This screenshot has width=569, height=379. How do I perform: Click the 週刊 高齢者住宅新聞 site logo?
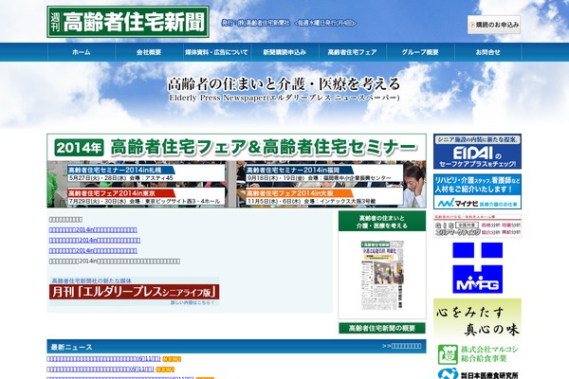point(128,22)
